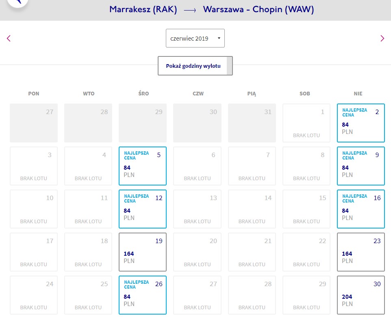
Task: Click June 18 cell with BRAK LOTU
Action: pyautogui.click(x=88, y=252)
